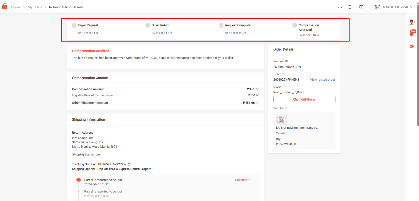The width and height of the screenshot is (419, 201).
Task: Click item name [Do Not Buy] Test Item Only #2
Action: click(297, 128)
